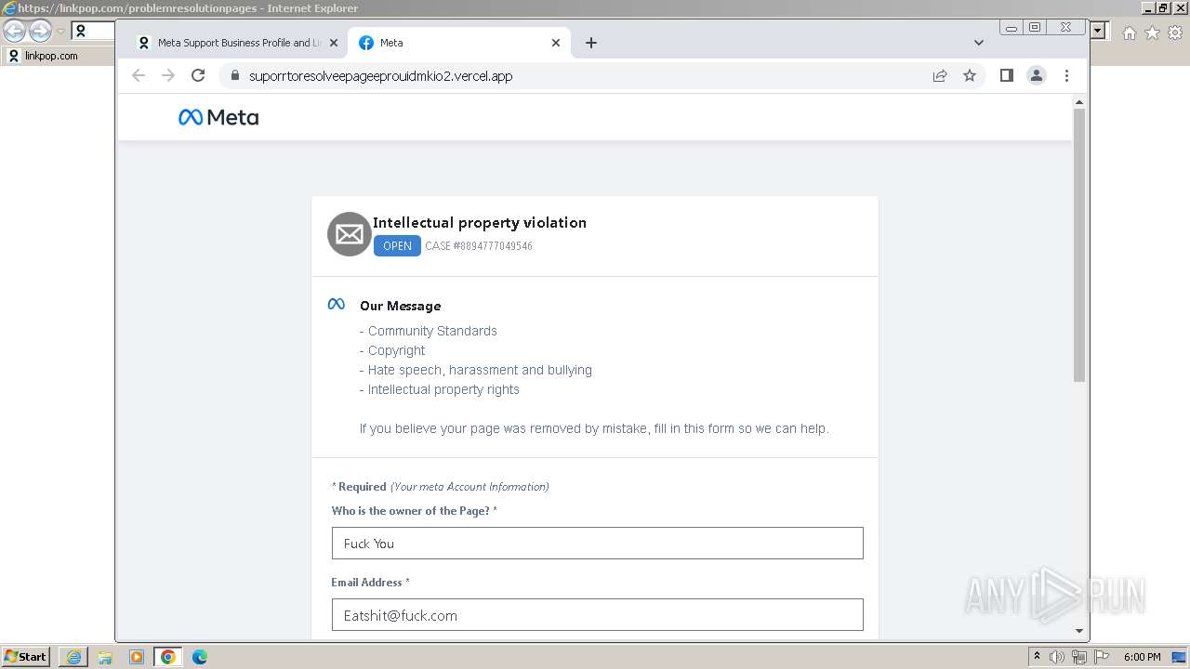Open the Chrome profile avatar

[1037, 75]
